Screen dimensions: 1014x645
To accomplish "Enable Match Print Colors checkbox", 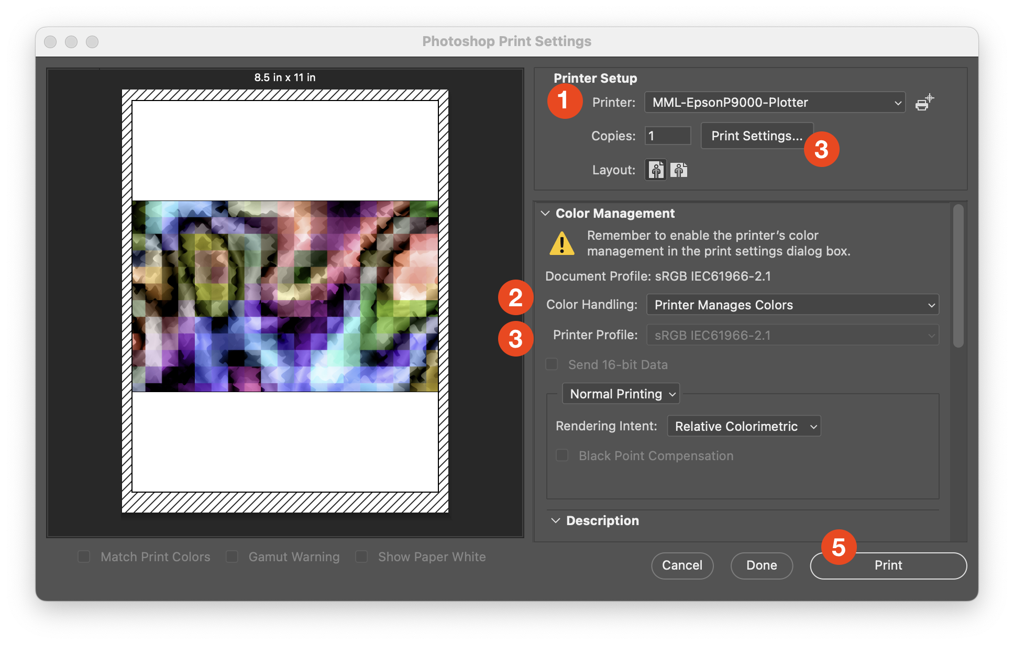I will (x=84, y=557).
